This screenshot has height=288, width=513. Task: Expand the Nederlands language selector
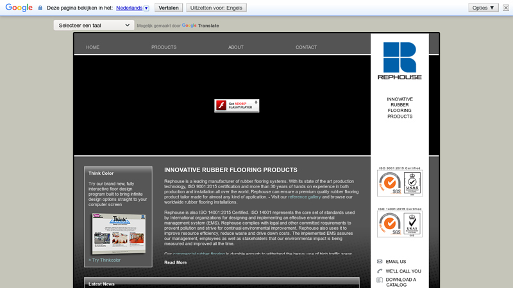pos(133,8)
